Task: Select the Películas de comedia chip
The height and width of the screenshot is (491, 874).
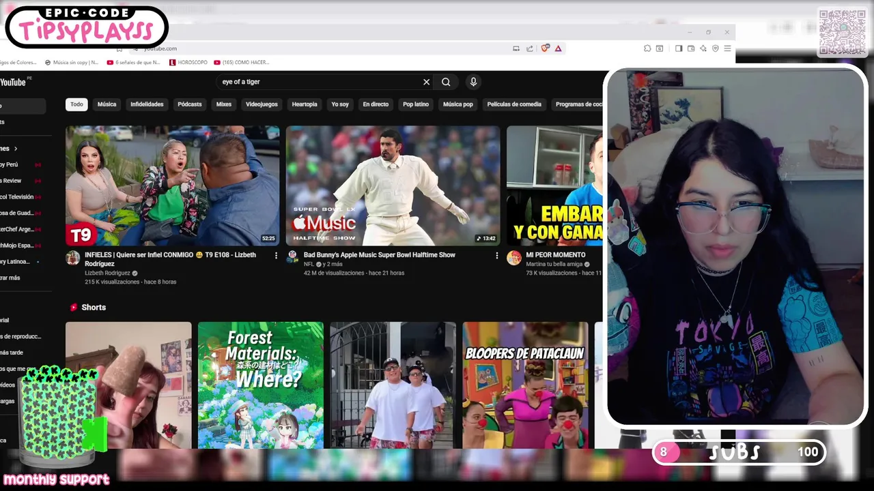Action: click(x=514, y=104)
